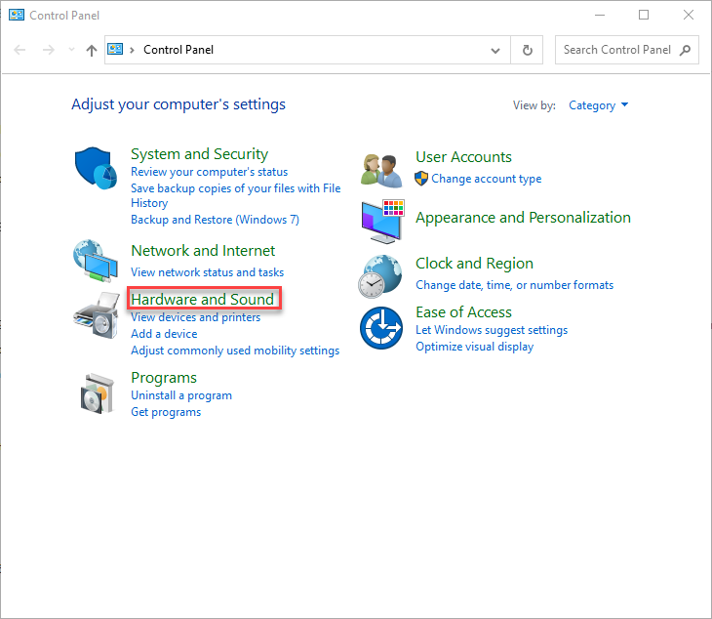The image size is (712, 619).
Task: Open Clock and Region category
Action: (475, 264)
